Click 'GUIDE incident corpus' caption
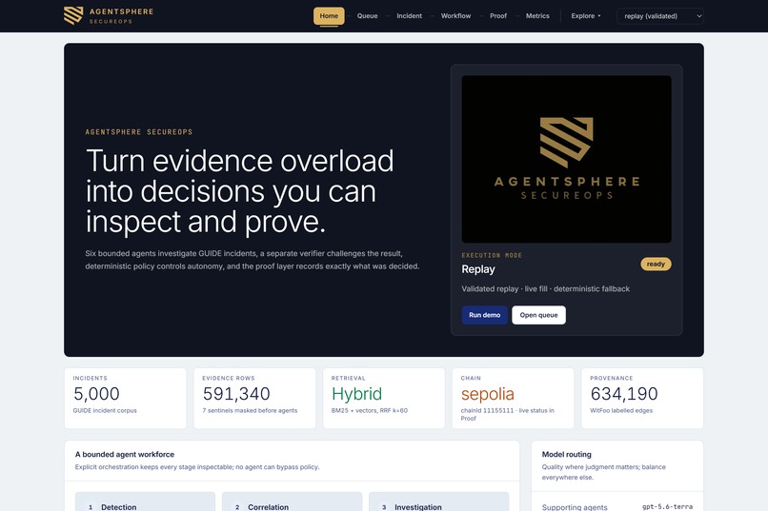Image resolution: width=768 pixels, height=511 pixels. (x=105, y=411)
